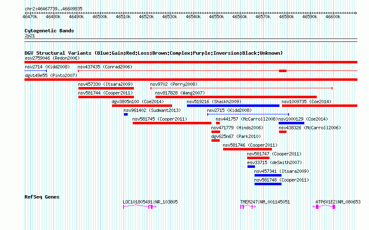Click the dgv149e55 (Pinto2007) label
The image size is (369, 230).
(x=51, y=75)
